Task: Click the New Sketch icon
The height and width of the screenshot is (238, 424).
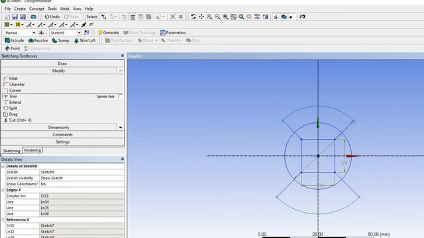Action: pos(87,32)
